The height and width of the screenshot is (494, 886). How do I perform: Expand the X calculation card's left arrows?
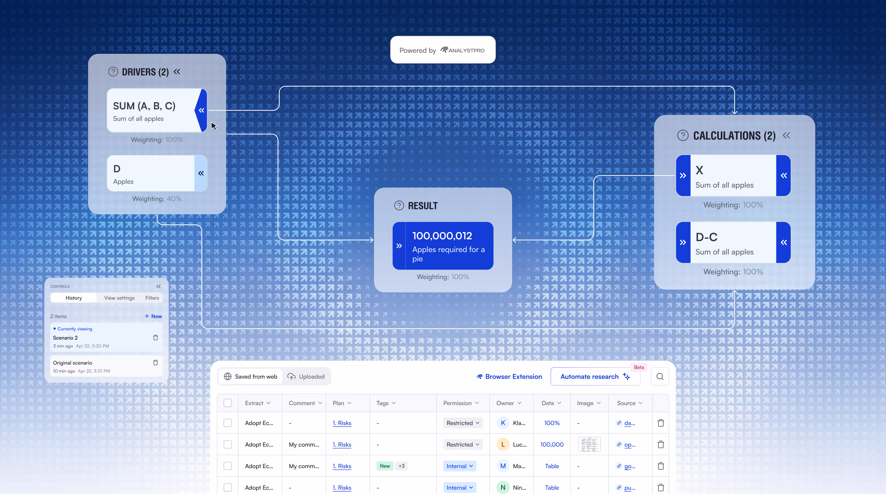(683, 175)
